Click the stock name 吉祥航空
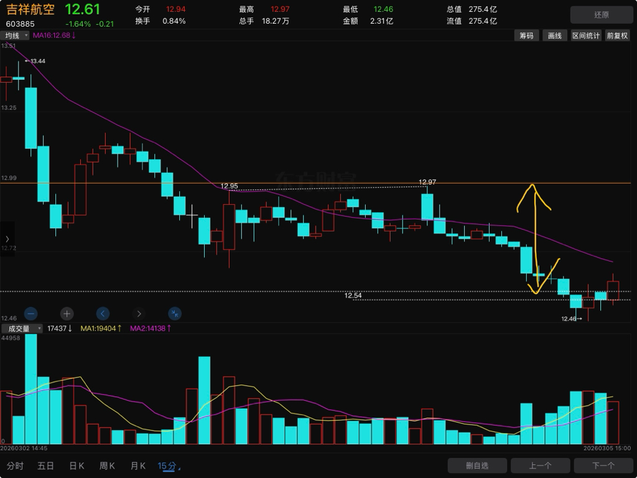The image size is (637, 478). [30, 9]
